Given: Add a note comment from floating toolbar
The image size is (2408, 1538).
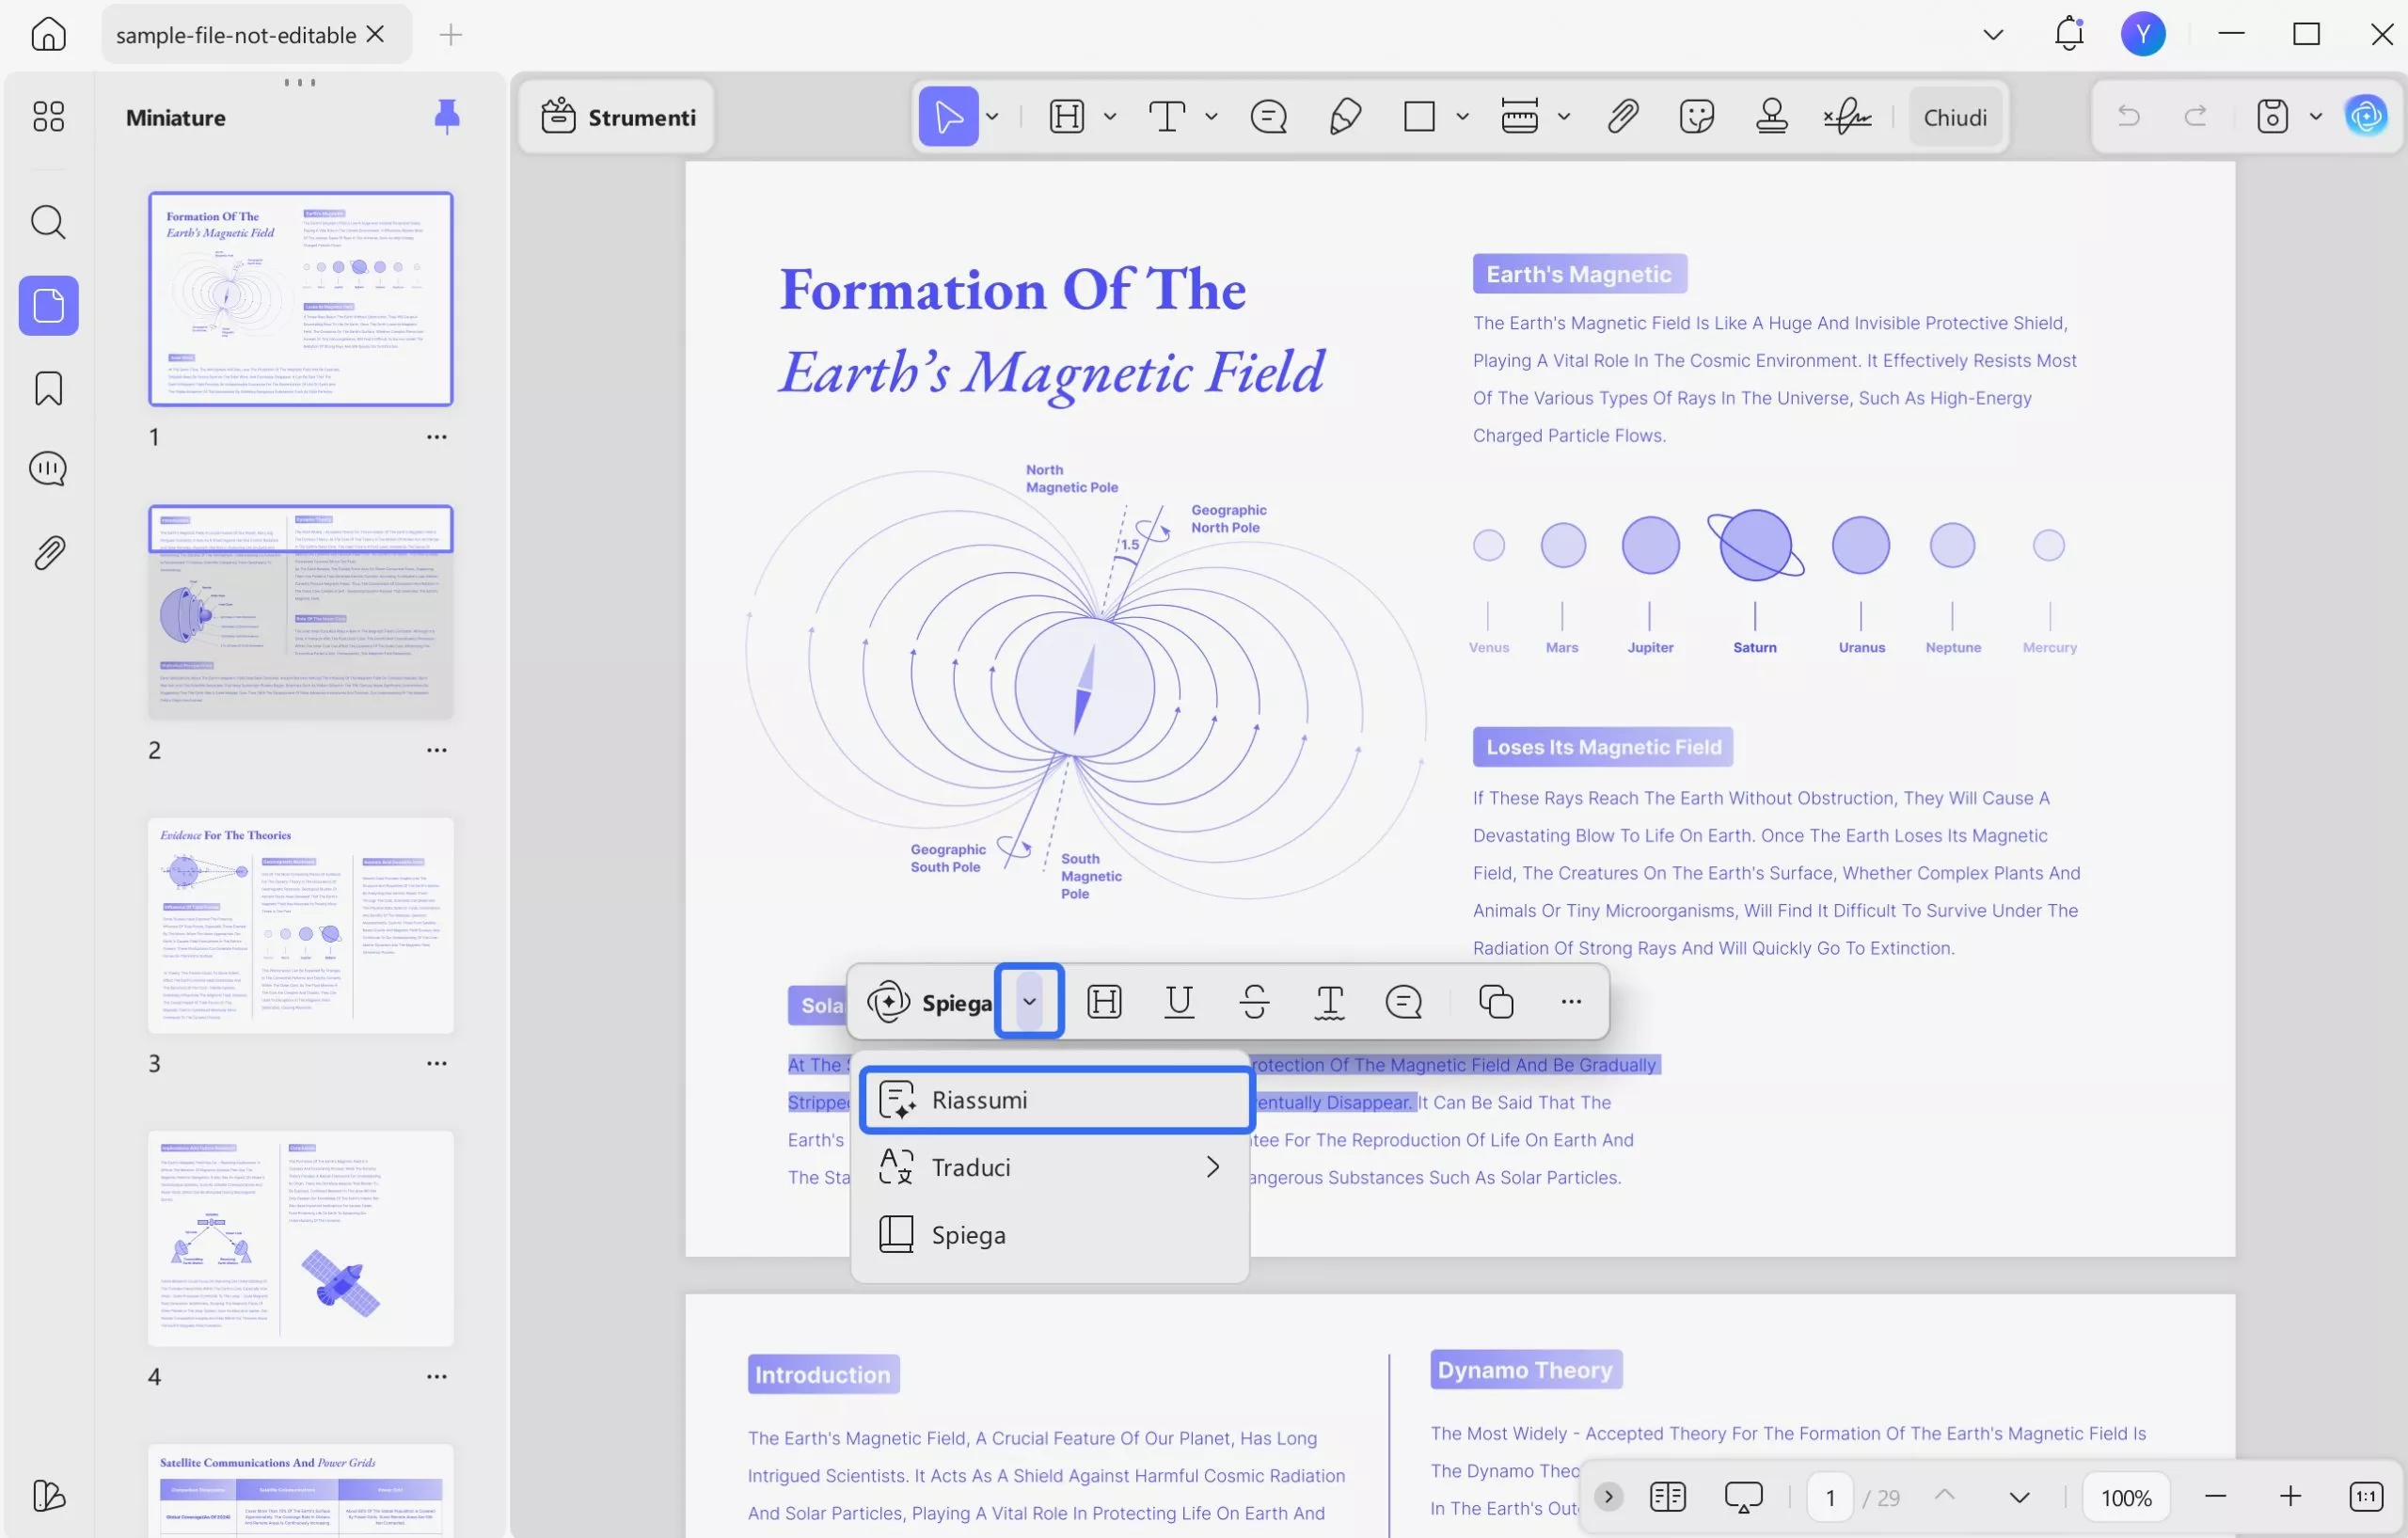Looking at the screenshot, I should 1404,1001.
